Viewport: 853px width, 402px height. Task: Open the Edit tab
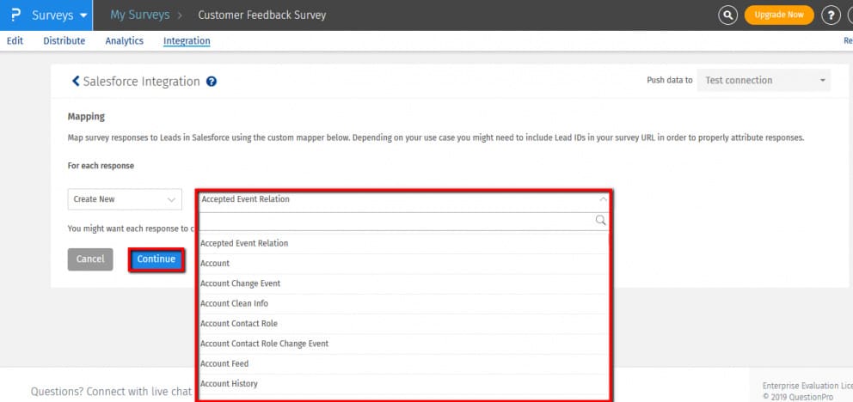tap(15, 40)
